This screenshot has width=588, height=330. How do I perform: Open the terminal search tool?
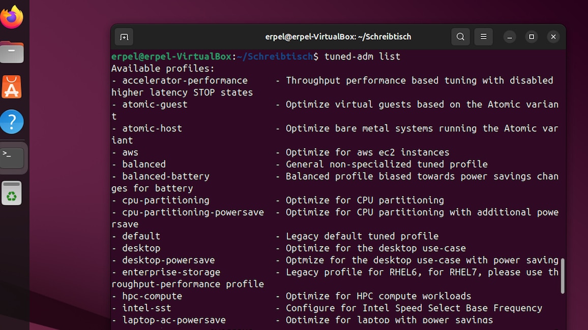pos(460,37)
